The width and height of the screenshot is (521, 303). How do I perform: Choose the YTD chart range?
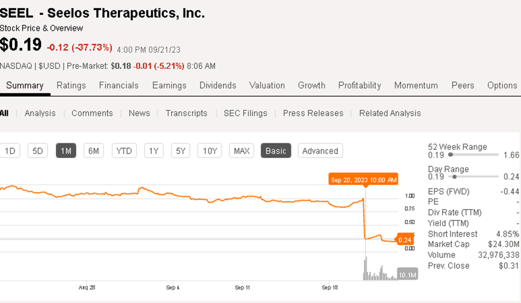coord(124,151)
